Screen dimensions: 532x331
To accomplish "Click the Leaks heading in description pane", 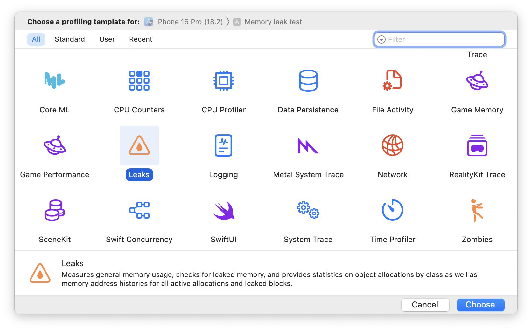I will click(73, 263).
